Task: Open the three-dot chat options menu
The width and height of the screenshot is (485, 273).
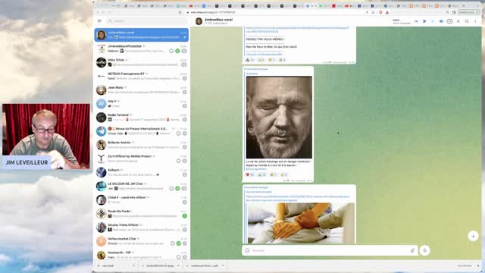Action: (475, 21)
